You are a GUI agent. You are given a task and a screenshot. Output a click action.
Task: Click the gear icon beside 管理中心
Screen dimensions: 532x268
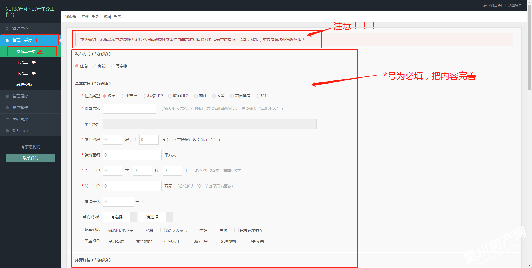click(x=7, y=28)
